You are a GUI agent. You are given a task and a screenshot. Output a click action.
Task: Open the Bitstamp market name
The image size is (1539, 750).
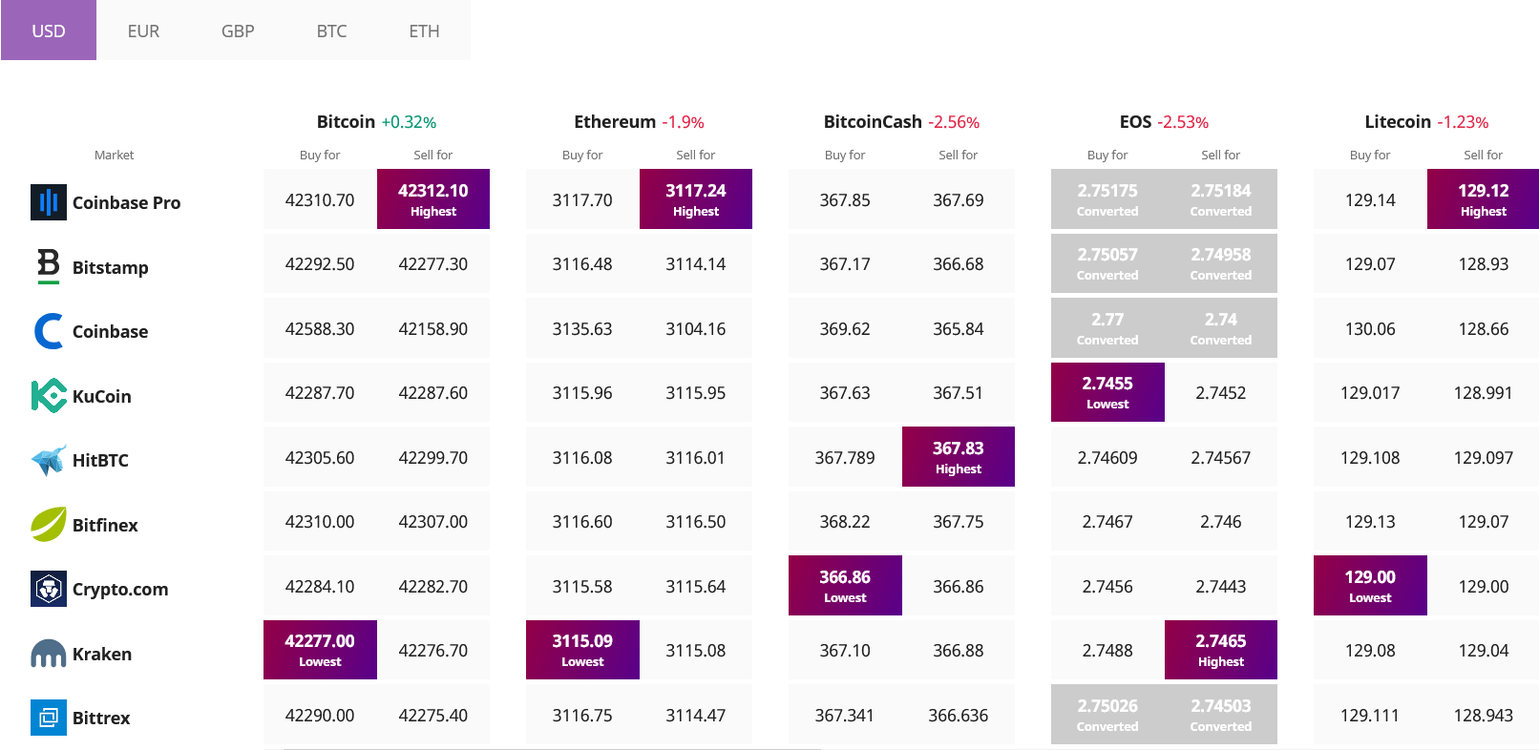[x=111, y=267]
